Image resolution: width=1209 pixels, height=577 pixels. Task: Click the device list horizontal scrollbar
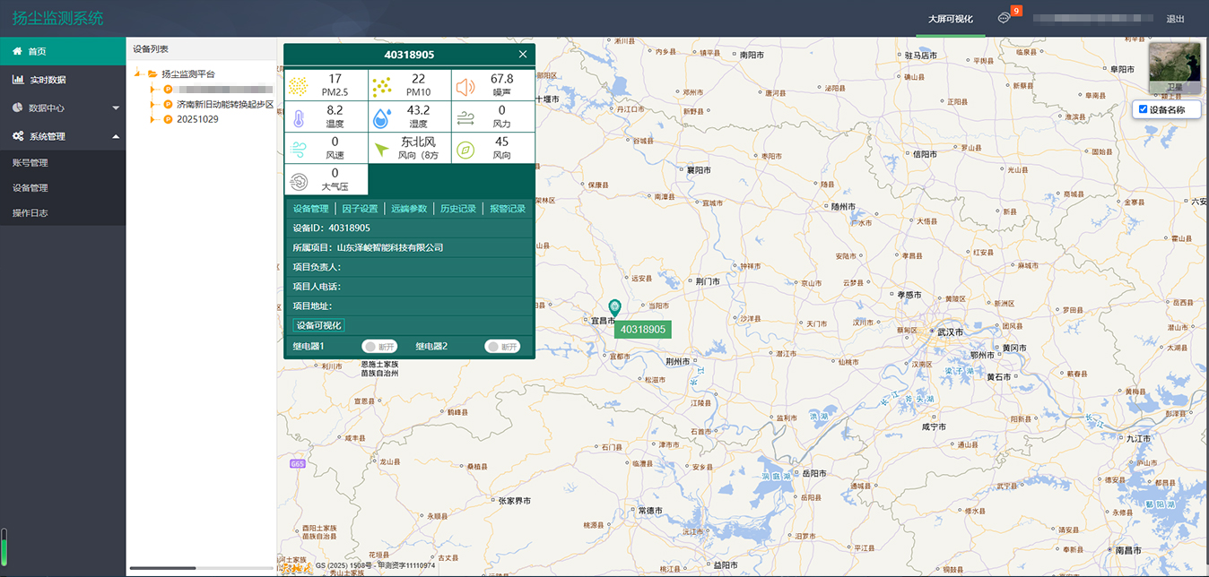[x=162, y=568]
